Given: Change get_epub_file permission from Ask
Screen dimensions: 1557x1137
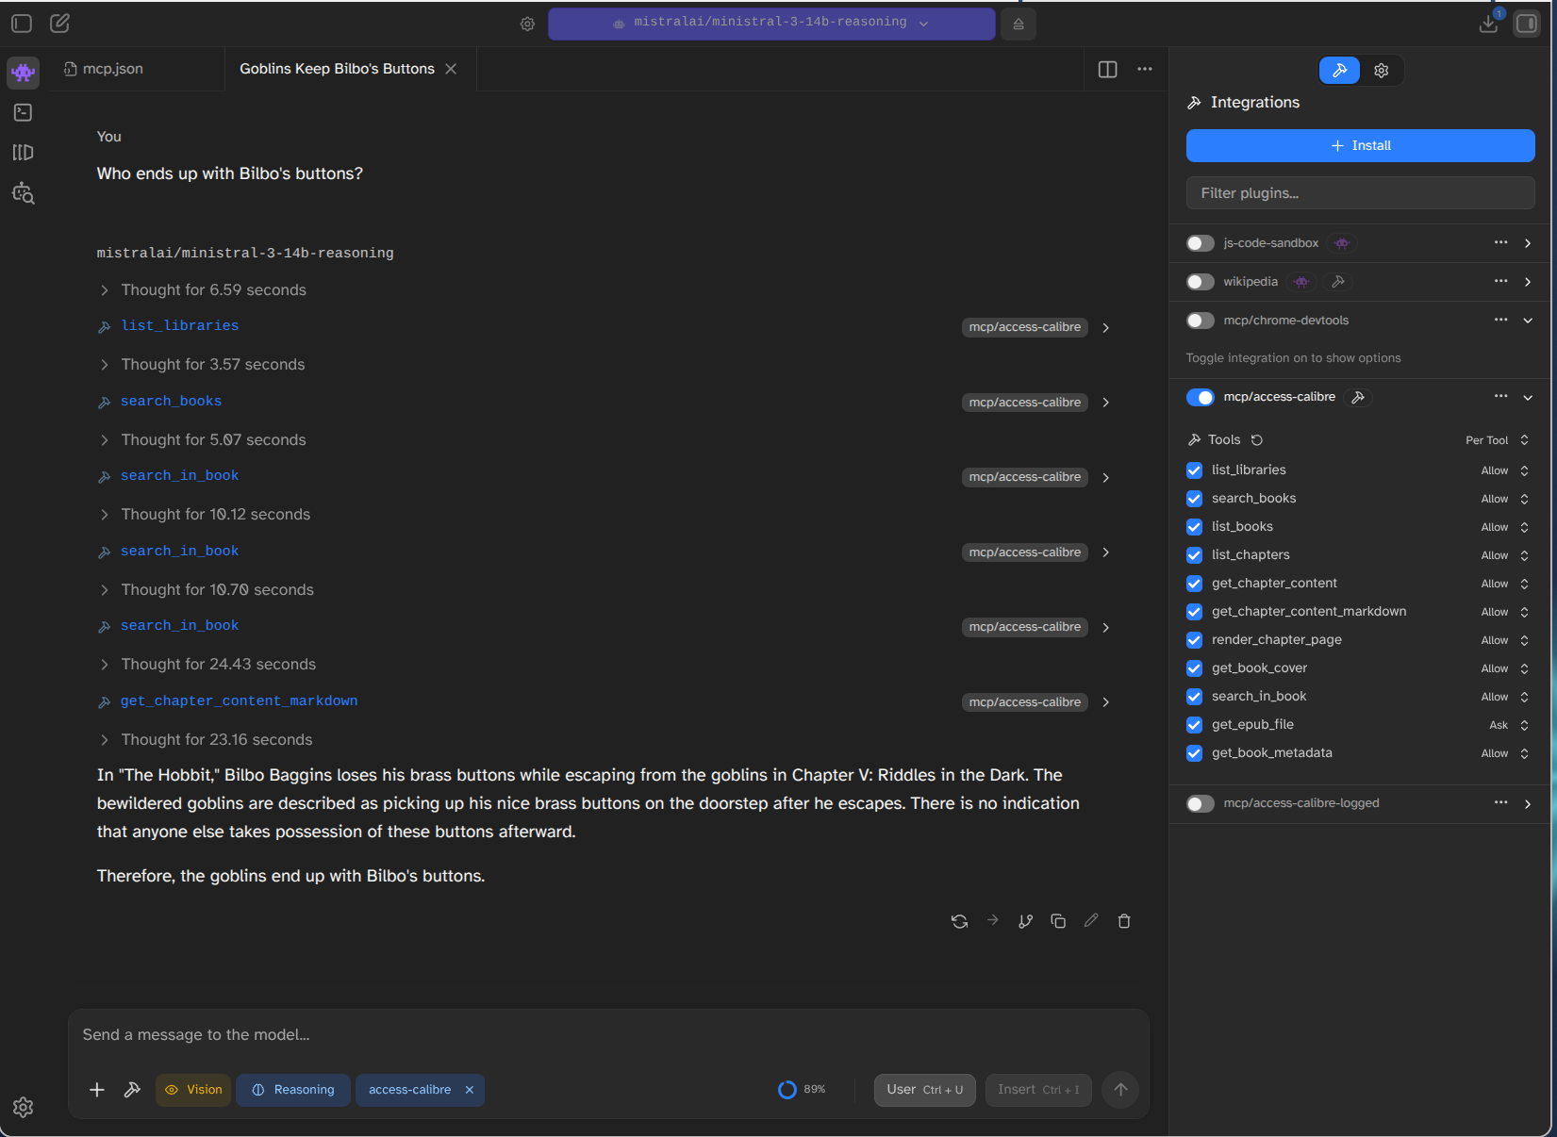Looking at the screenshot, I should coord(1510,725).
